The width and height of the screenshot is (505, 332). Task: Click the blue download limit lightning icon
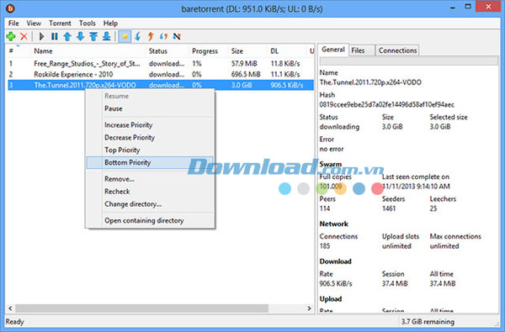[138, 36]
